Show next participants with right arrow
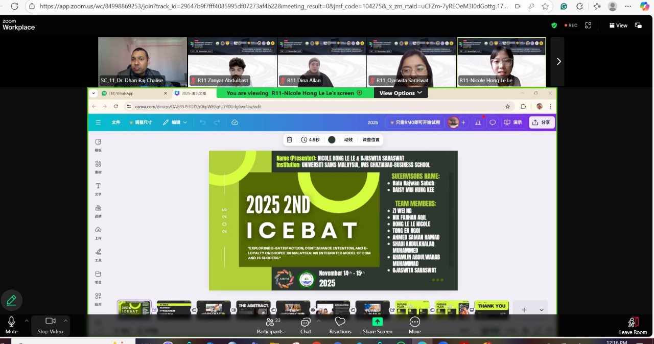The image size is (654, 344). click(558, 61)
